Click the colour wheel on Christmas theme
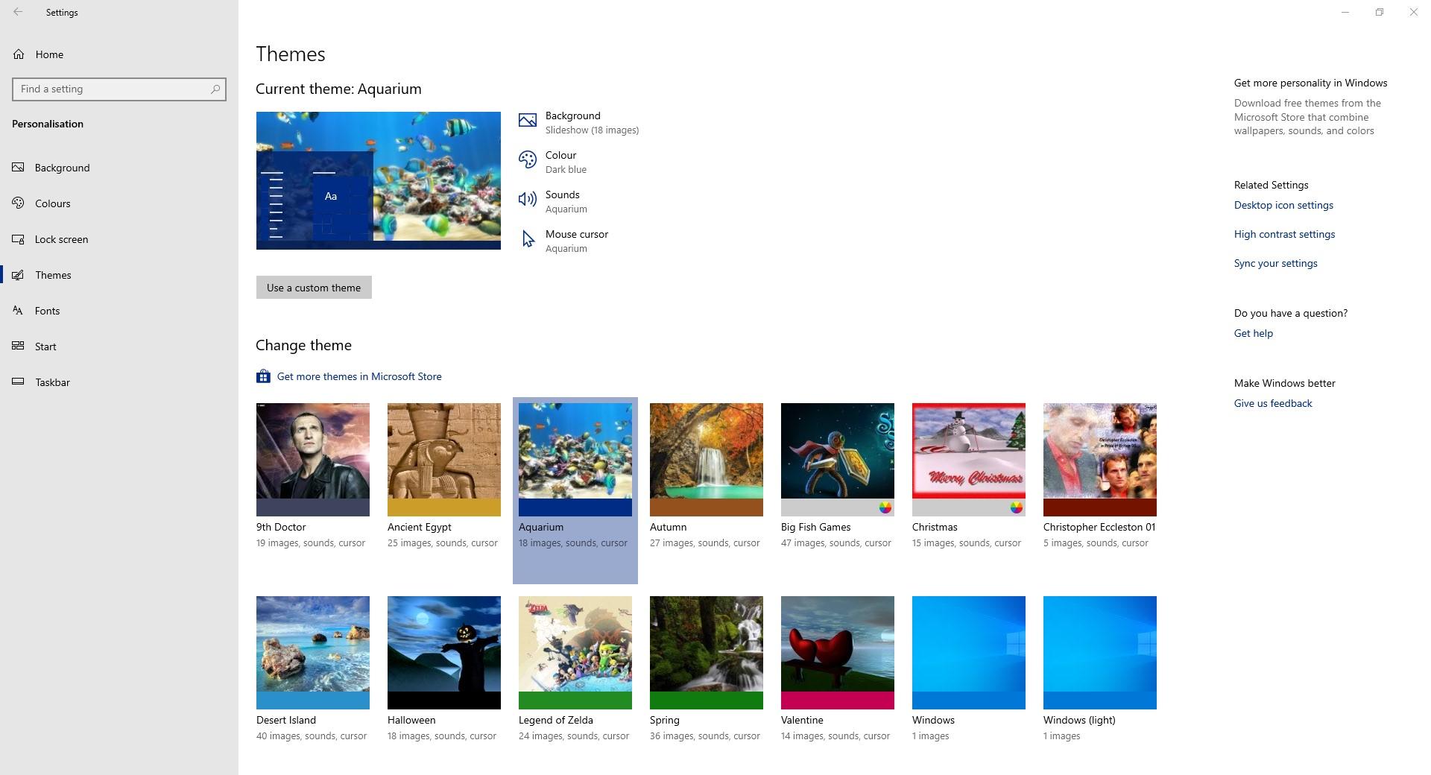Image resolution: width=1431 pixels, height=775 pixels. tap(1017, 507)
